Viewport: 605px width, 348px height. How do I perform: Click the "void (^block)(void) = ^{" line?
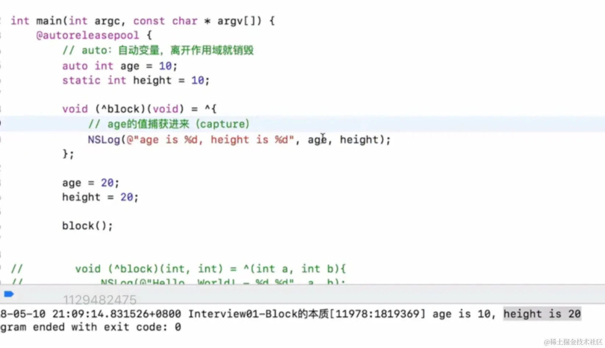point(140,109)
